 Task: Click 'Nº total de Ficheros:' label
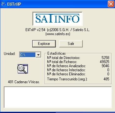click(62, 62)
